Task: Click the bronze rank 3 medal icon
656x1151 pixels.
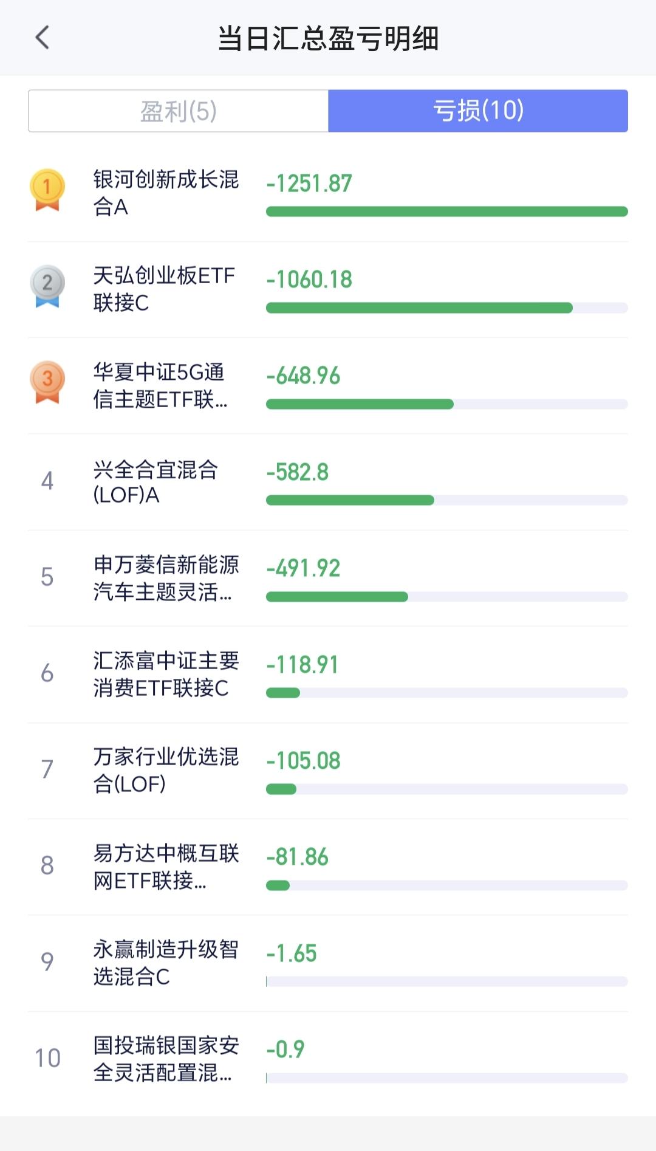Action: [47, 382]
